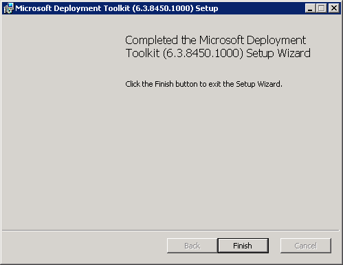Click the grayed-out maximize window button

click(x=322, y=8)
